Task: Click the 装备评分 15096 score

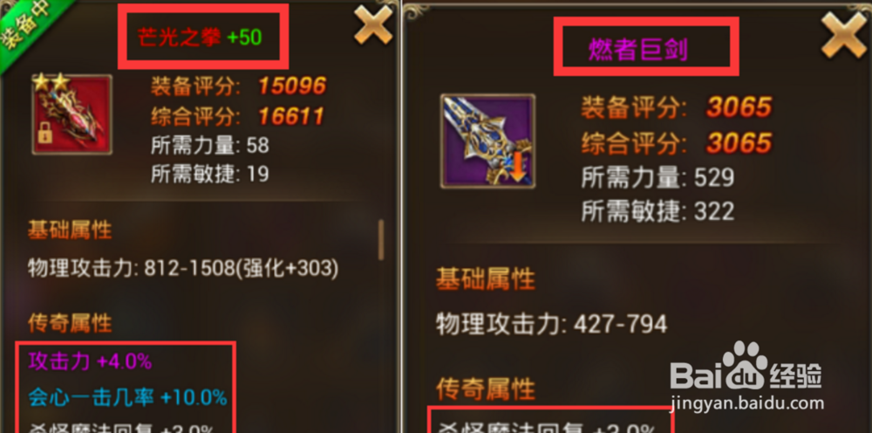Action: click(239, 86)
